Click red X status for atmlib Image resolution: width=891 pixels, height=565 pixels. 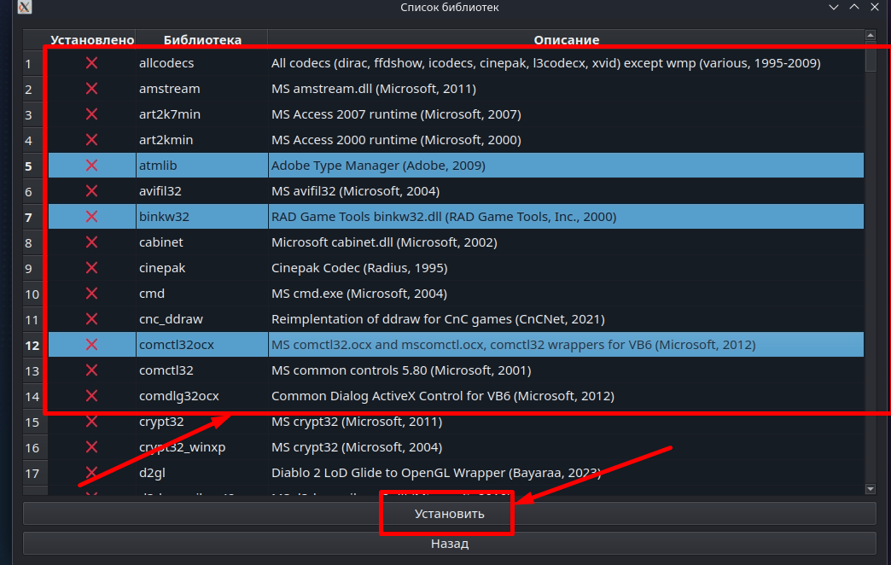tap(91, 166)
